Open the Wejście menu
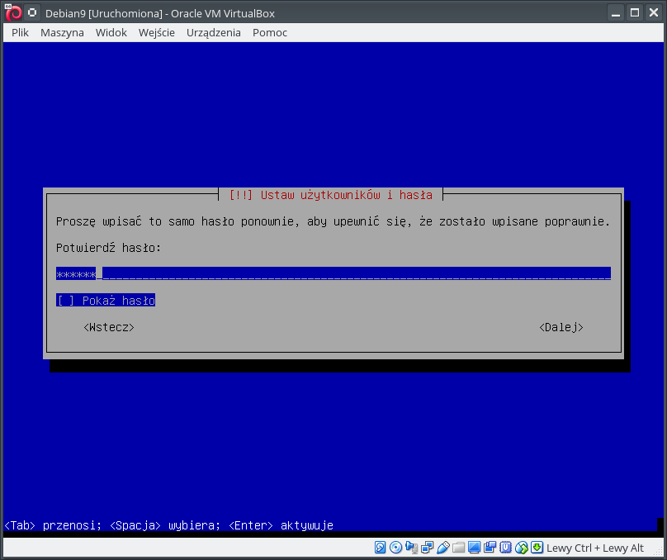The height and width of the screenshot is (560, 667). 157,32
